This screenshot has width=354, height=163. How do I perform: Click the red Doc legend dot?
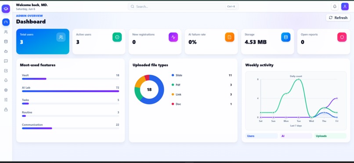(x=173, y=104)
